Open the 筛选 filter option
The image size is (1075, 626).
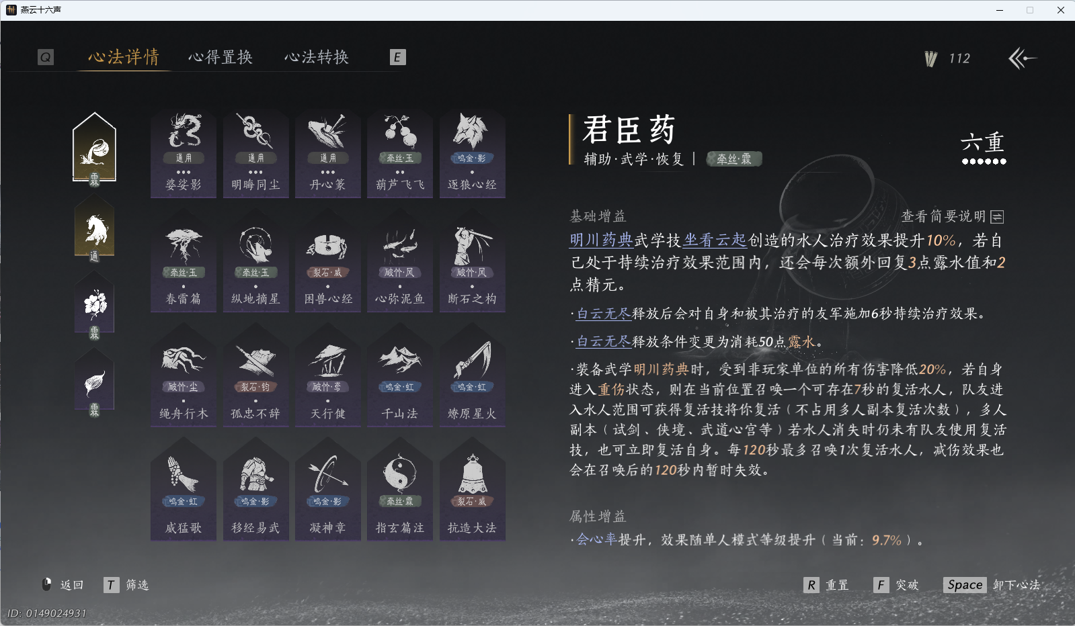click(126, 585)
